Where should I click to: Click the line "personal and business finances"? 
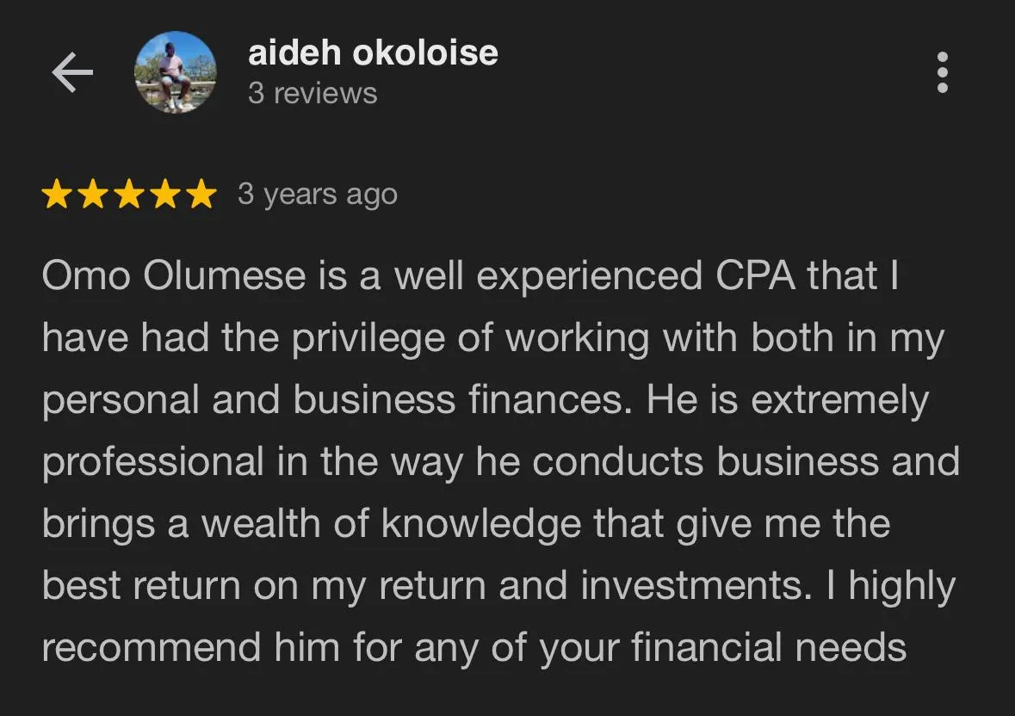(486, 401)
